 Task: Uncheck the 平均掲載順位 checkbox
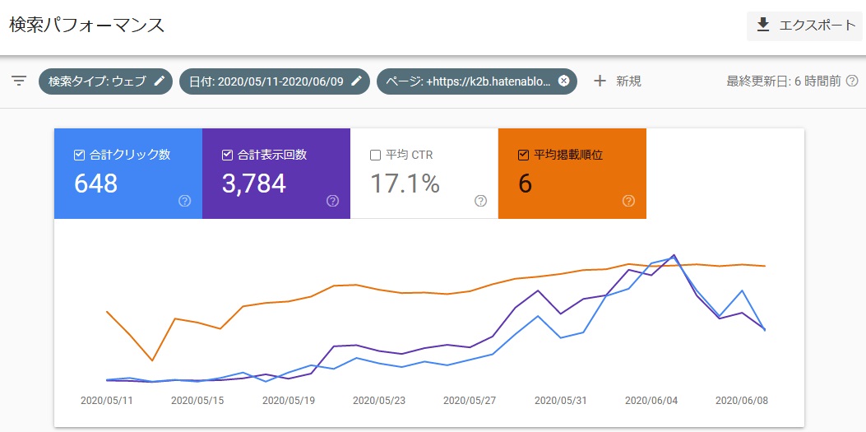[523, 156]
